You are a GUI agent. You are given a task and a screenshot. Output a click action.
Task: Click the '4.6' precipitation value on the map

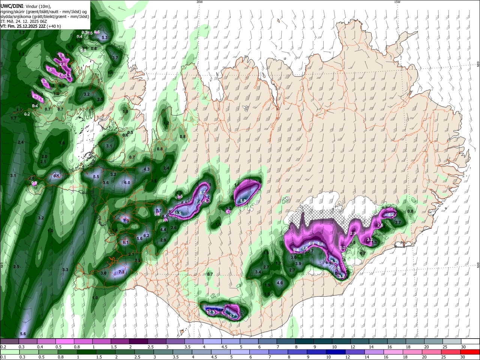tap(279, 283)
